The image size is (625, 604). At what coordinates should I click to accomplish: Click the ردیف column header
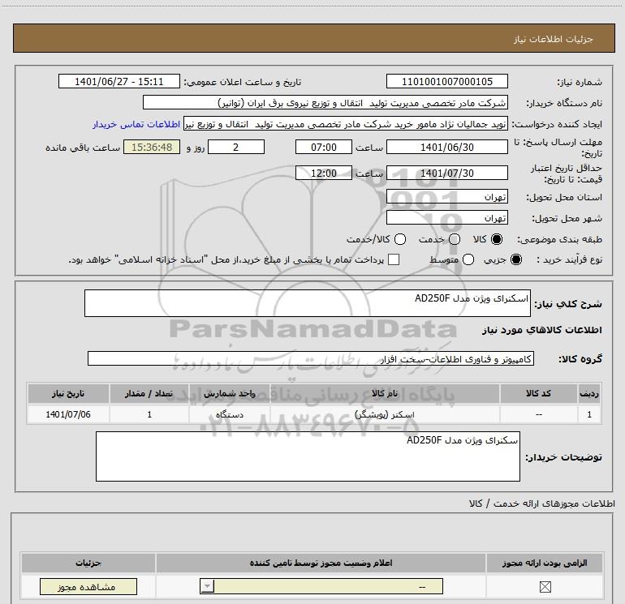589,393
